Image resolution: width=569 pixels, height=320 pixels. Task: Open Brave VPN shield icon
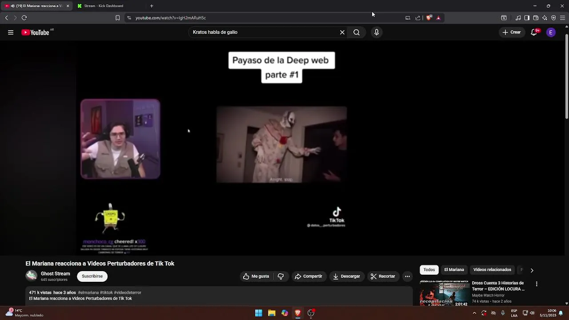coord(553,18)
